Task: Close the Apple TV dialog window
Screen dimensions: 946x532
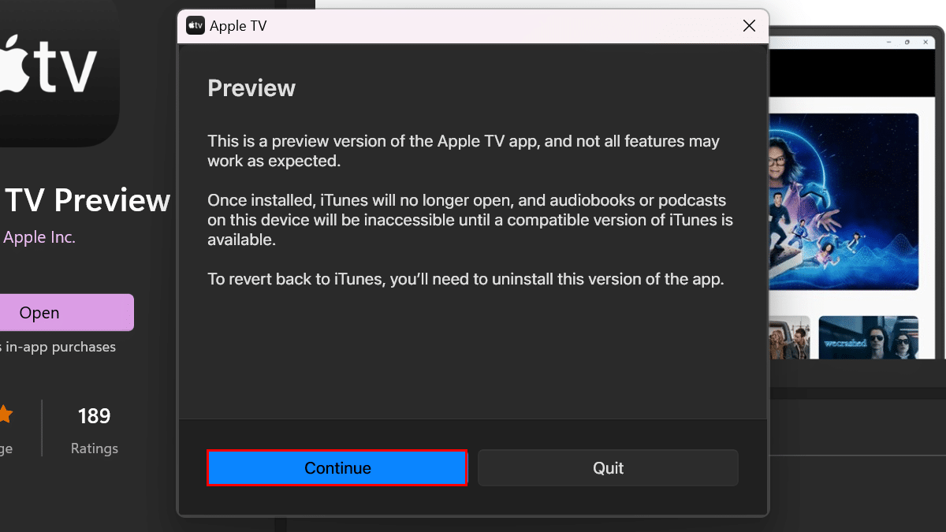Action: click(750, 26)
